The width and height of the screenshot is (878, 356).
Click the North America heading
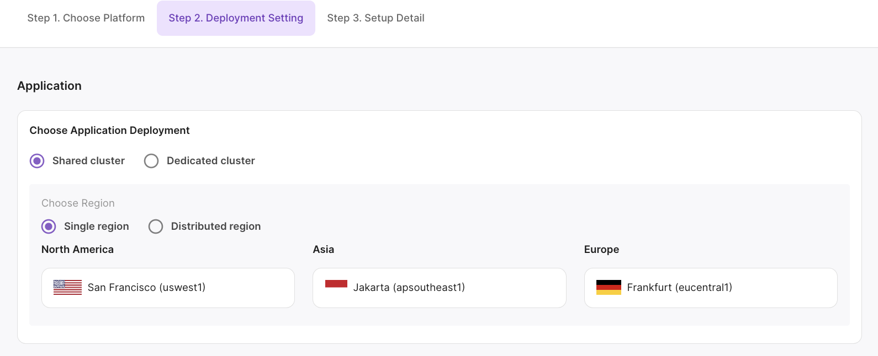point(77,250)
